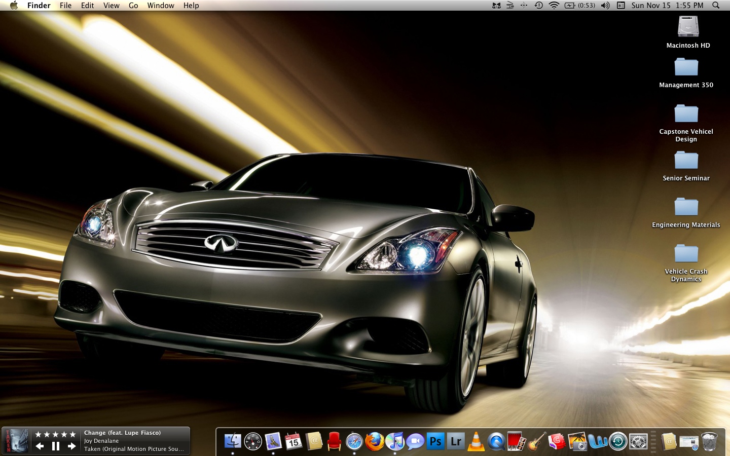This screenshot has height=456, width=730.
Task: Launch Dashboard from the Dock
Action: point(253,441)
